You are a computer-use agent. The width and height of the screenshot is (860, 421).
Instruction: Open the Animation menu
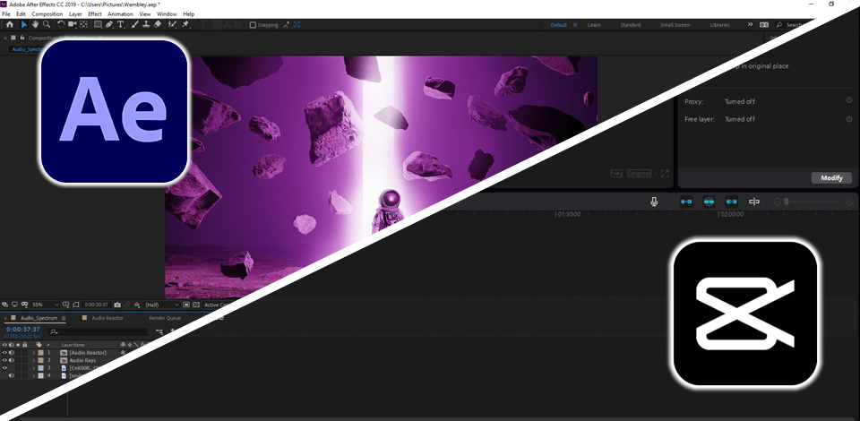click(120, 13)
